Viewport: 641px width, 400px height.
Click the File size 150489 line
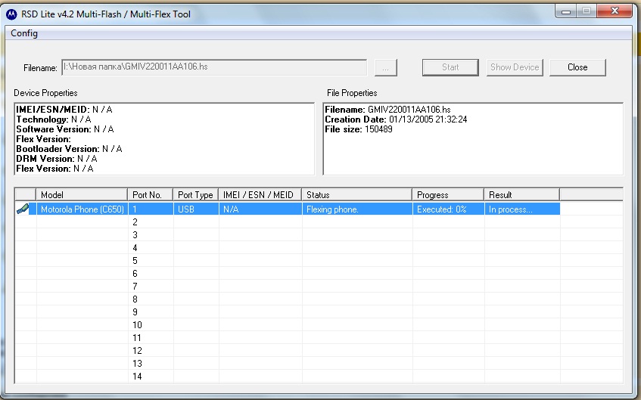pos(359,129)
